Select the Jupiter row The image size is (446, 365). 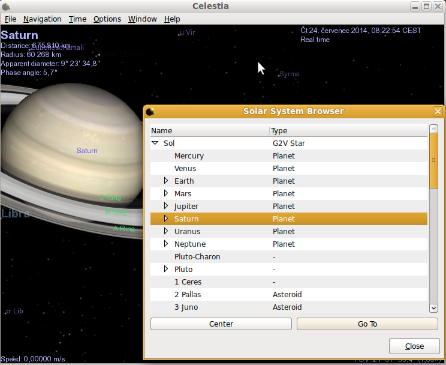[x=289, y=206]
